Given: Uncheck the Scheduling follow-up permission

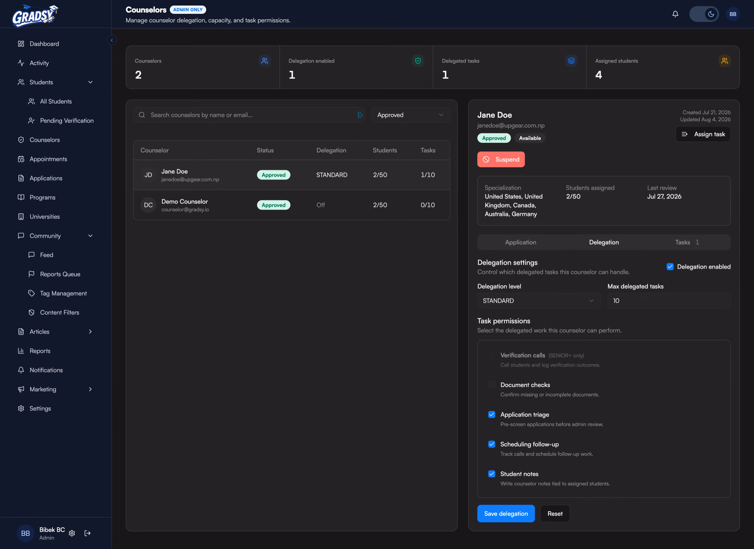Looking at the screenshot, I should click(492, 444).
